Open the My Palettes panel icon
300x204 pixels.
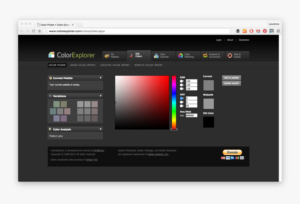pos(107,56)
